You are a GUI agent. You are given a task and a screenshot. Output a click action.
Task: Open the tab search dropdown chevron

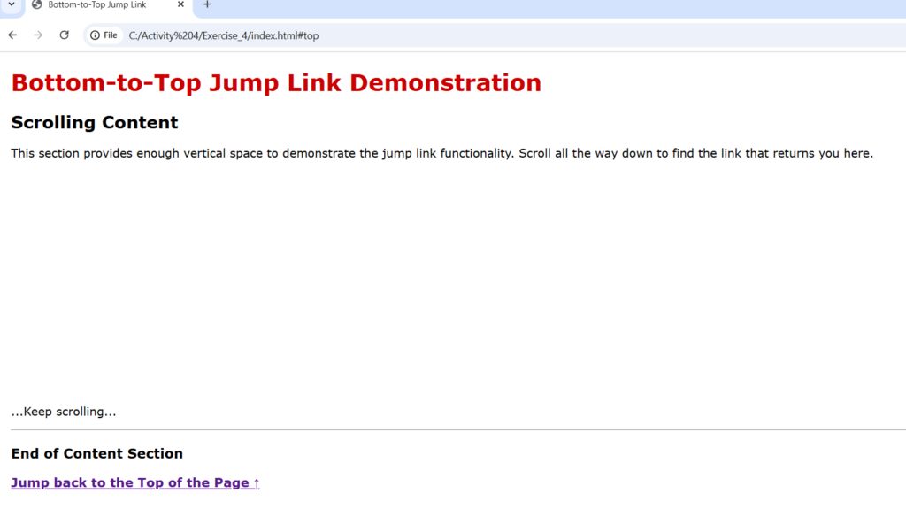point(11,4)
